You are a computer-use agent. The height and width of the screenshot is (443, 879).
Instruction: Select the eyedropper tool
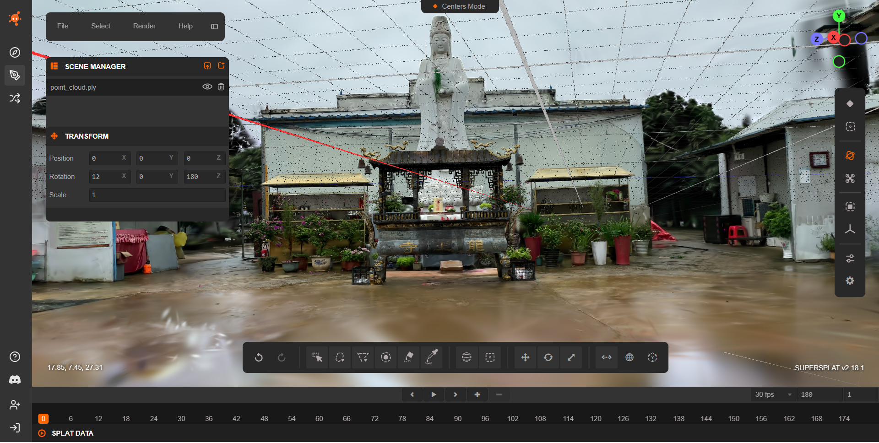432,357
